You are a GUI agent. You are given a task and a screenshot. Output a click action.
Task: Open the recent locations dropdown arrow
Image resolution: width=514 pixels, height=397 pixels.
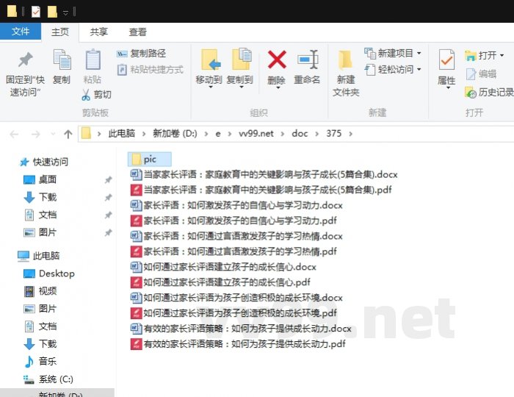click(53, 134)
